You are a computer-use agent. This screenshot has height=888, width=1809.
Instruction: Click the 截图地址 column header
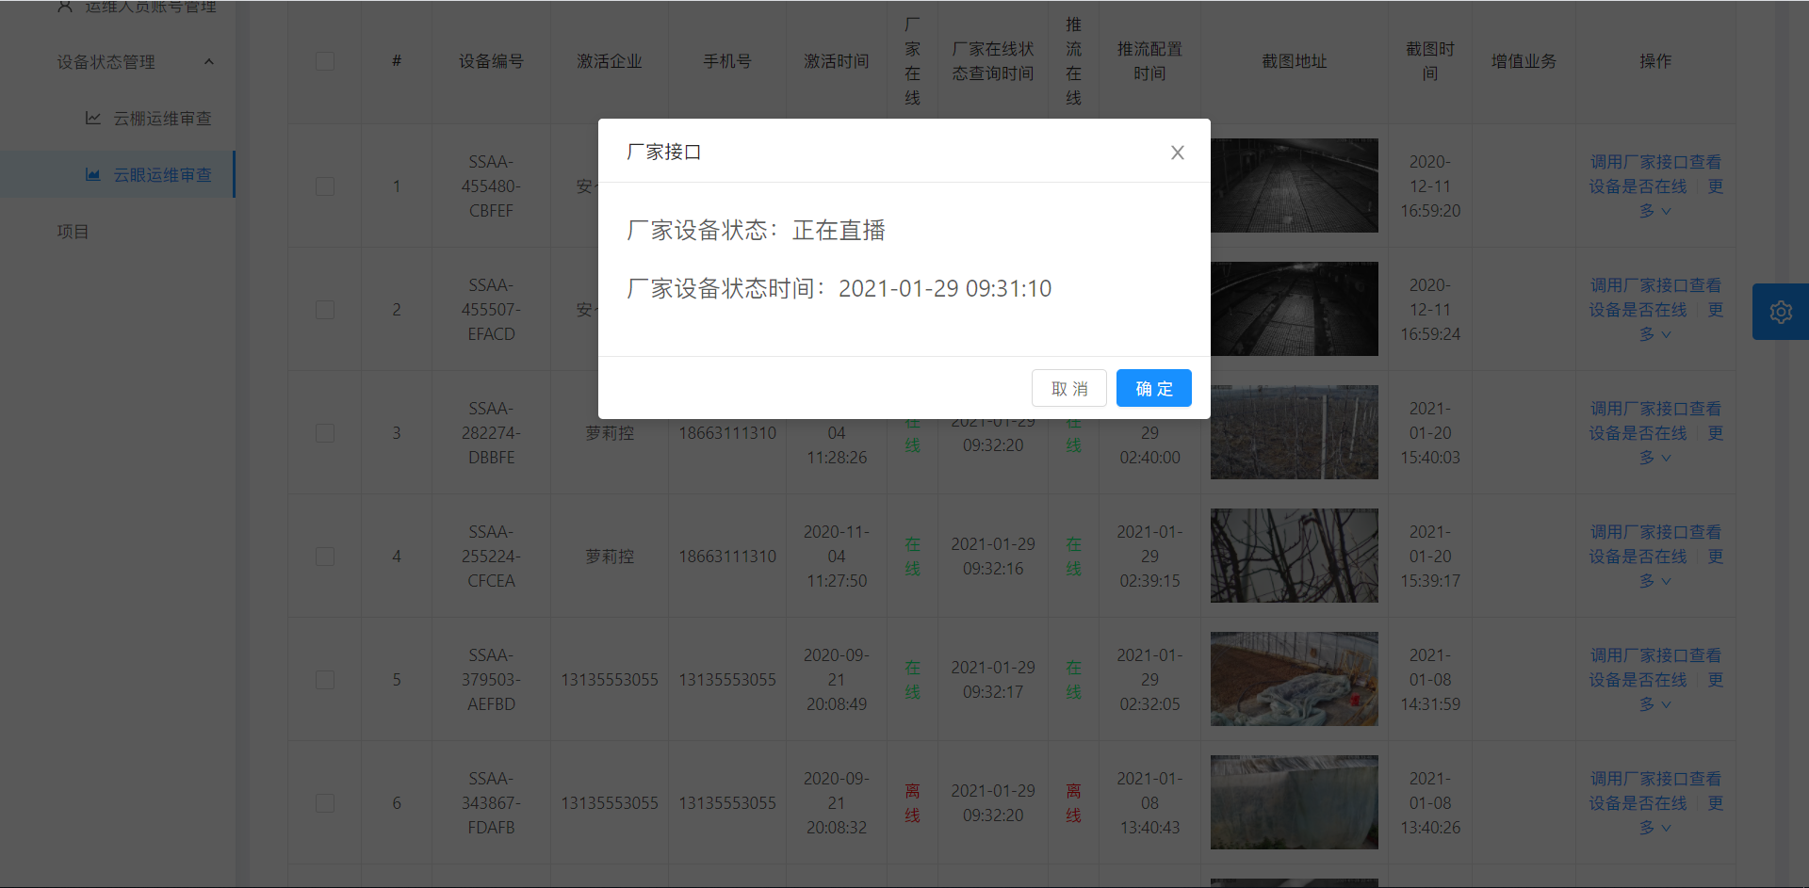coord(1295,61)
